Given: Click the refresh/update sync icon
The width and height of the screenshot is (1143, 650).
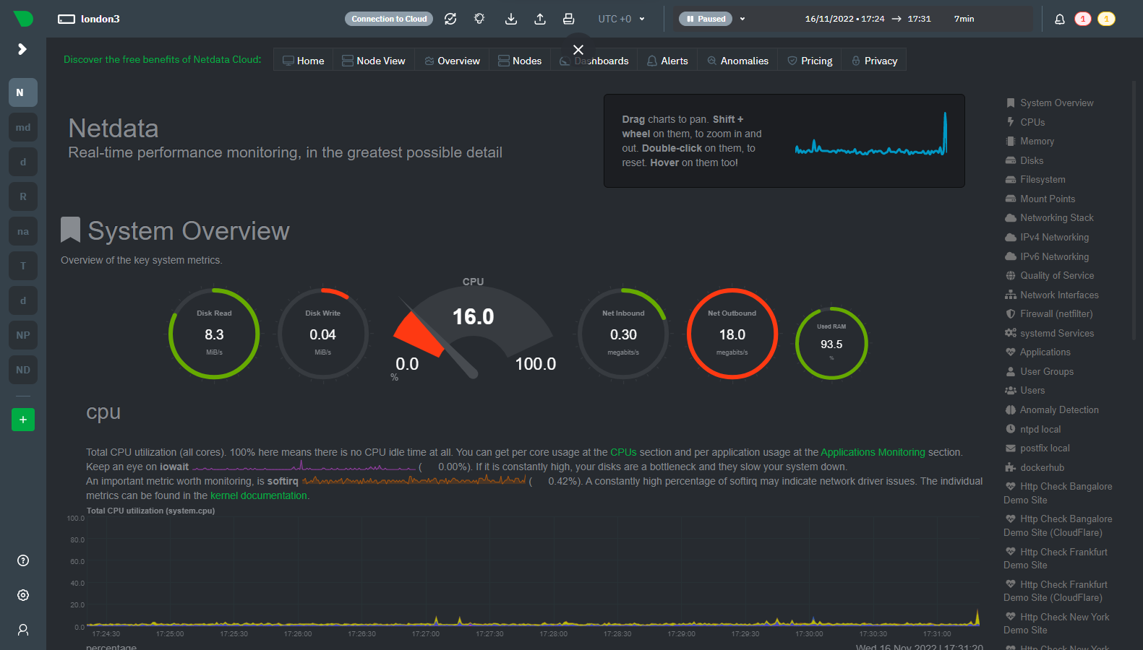Looking at the screenshot, I should [450, 19].
